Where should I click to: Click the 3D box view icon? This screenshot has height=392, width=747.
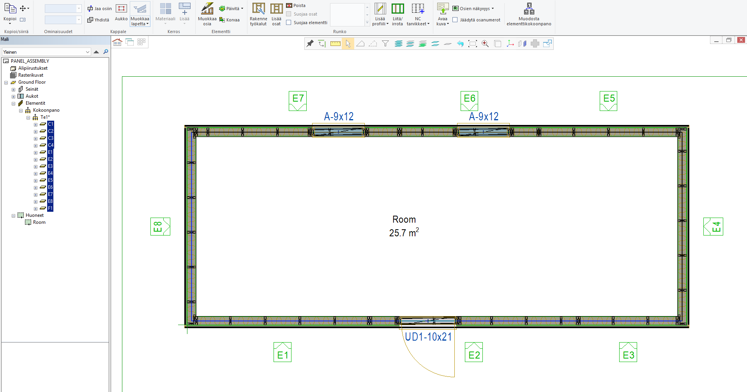click(x=498, y=44)
